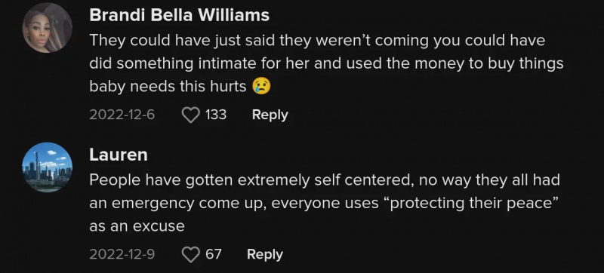The width and height of the screenshot is (604, 273).
Task: Click "They could have just said" comment line
Action: tap(317, 41)
